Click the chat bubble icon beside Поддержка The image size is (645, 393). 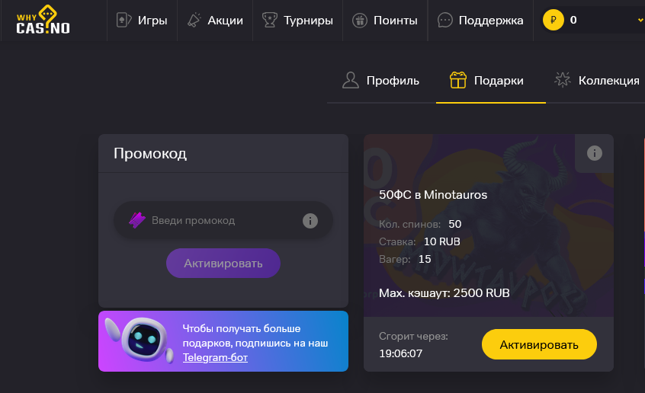click(x=445, y=20)
